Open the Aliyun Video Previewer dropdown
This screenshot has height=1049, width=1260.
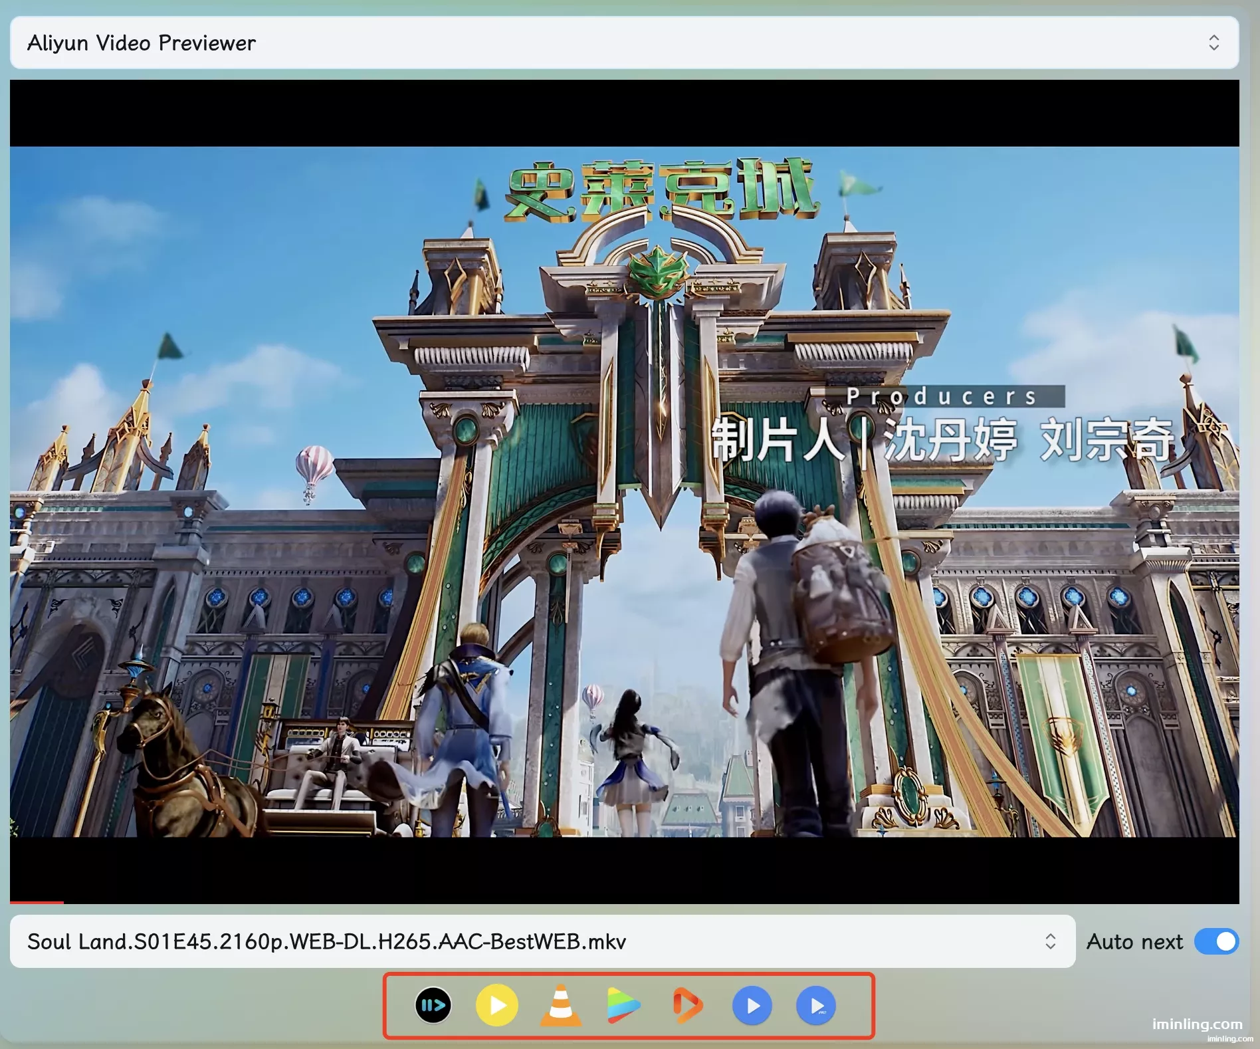coord(624,43)
